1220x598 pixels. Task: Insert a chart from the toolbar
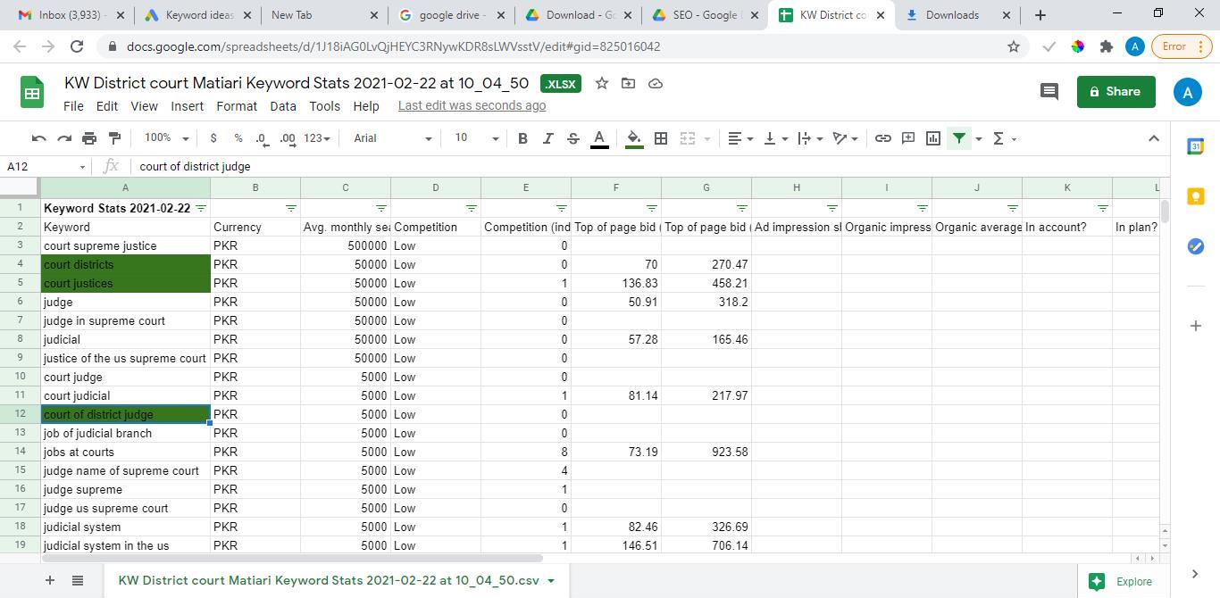933,138
